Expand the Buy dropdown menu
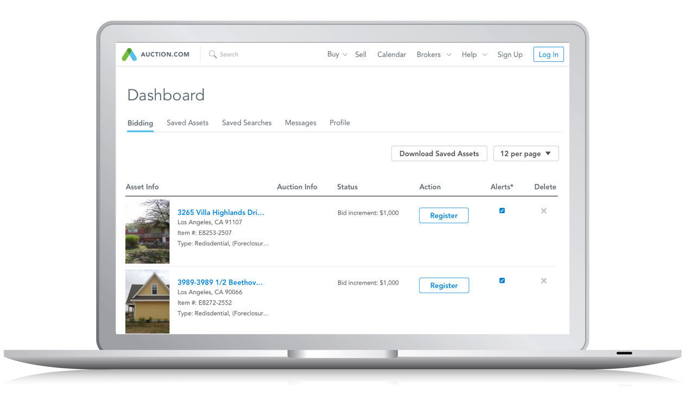685x394 pixels. tap(337, 54)
